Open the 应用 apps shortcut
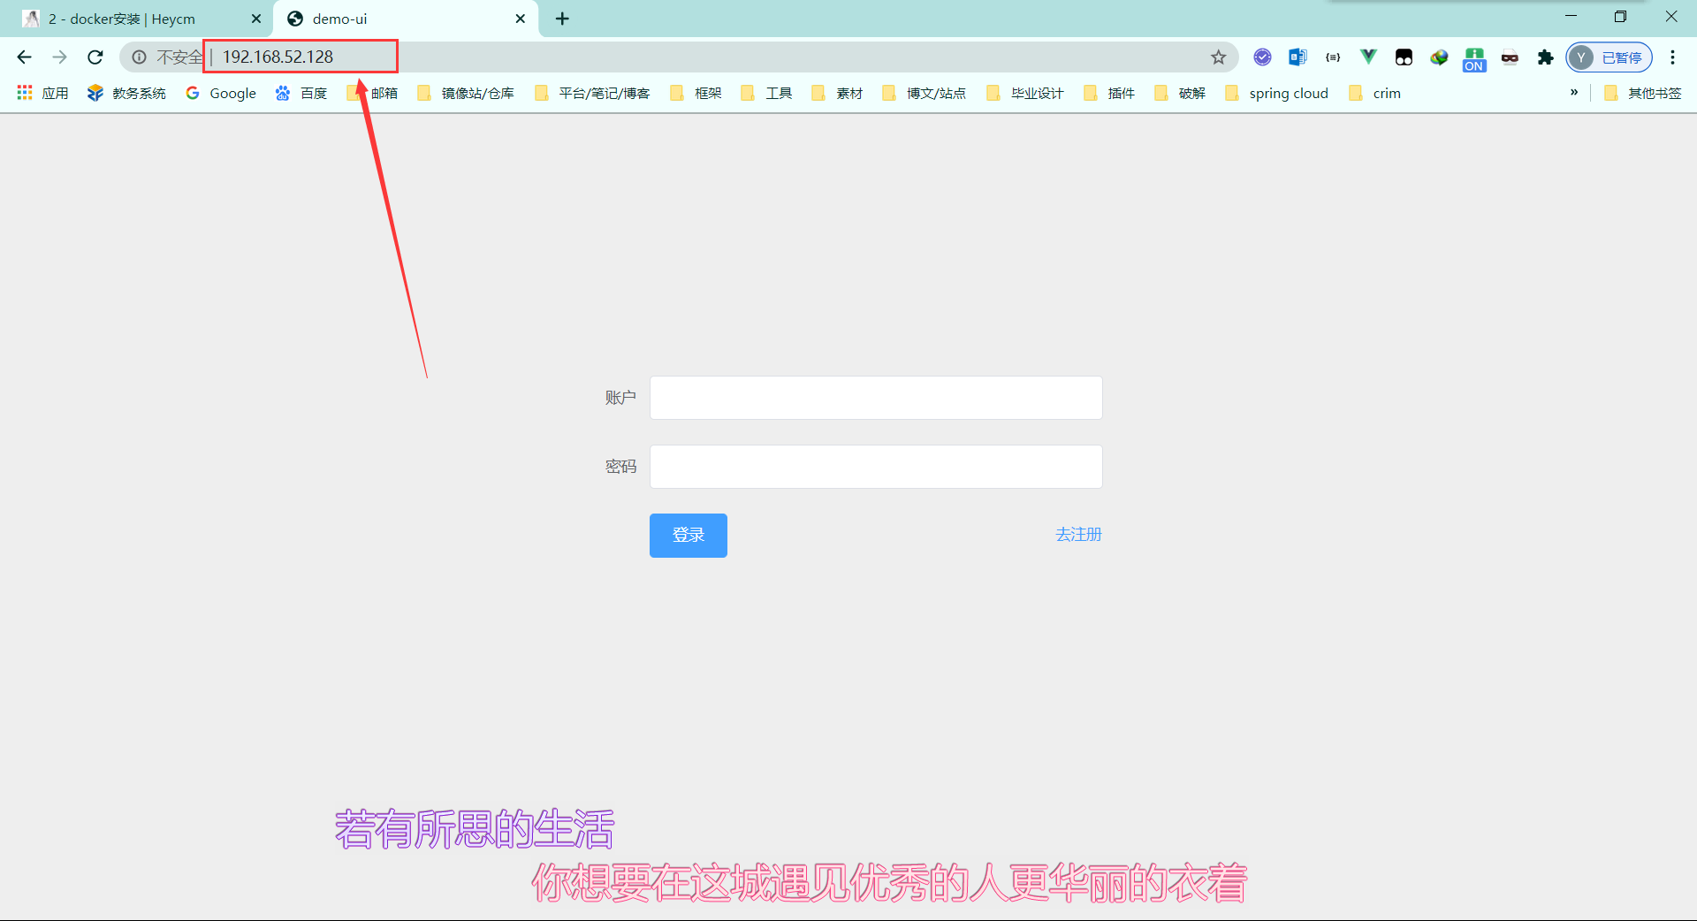 click(42, 92)
